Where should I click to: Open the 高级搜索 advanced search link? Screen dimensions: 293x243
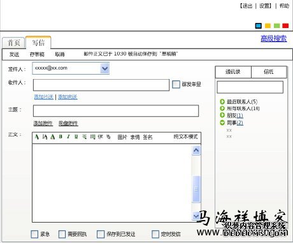click(x=274, y=38)
